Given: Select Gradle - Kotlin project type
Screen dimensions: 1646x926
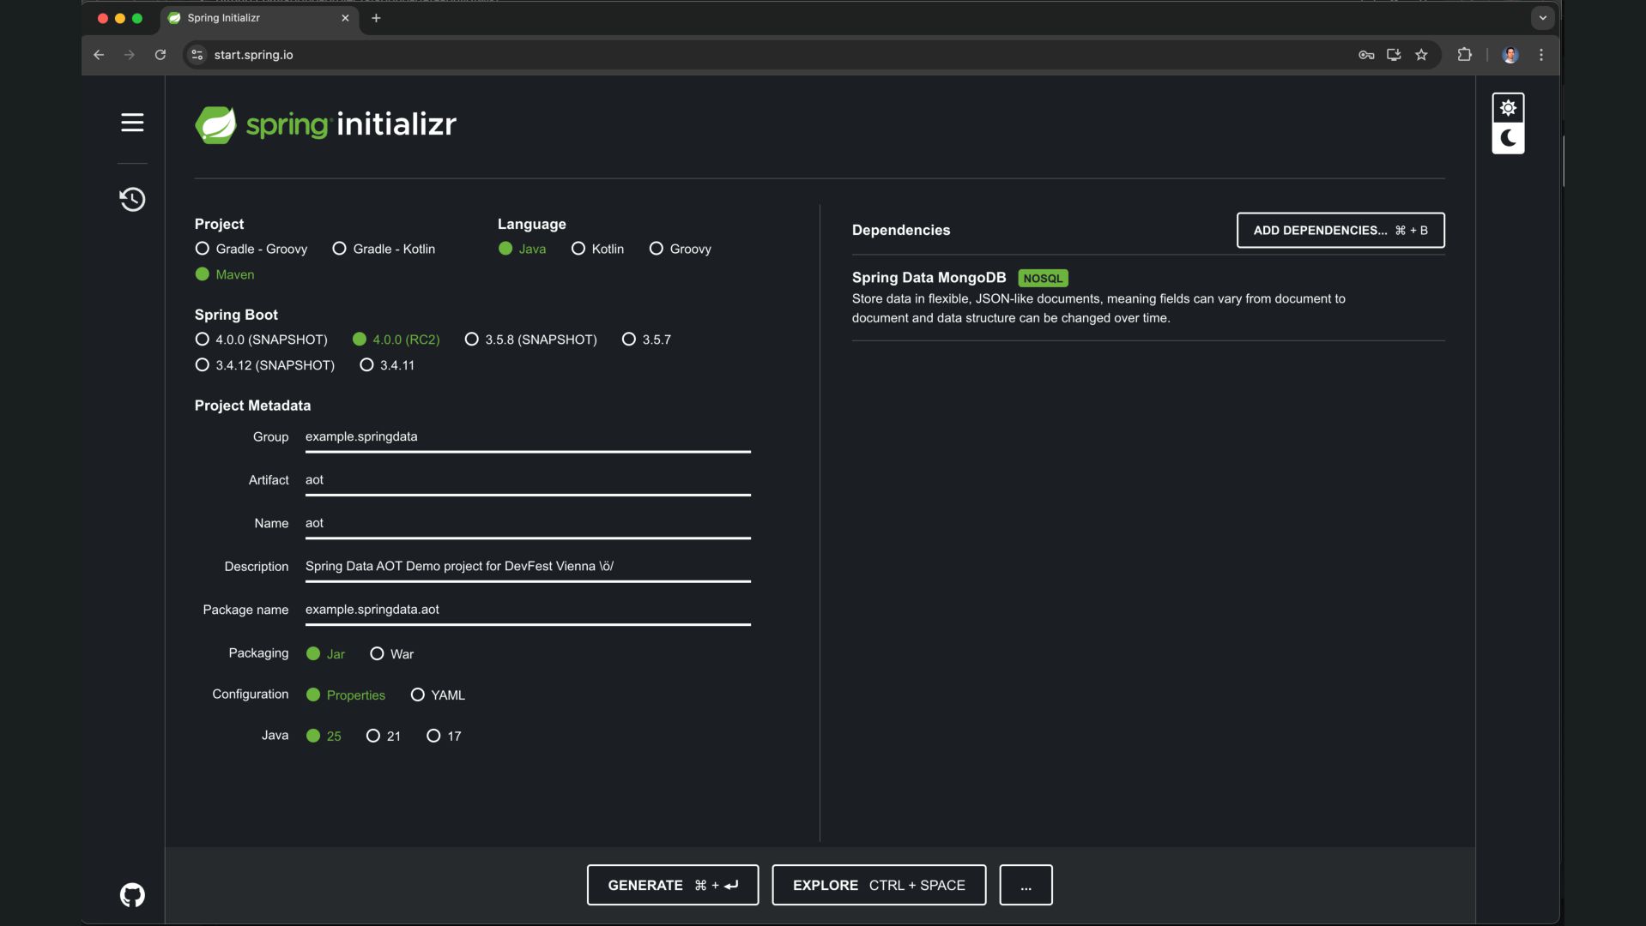Looking at the screenshot, I should [340, 249].
